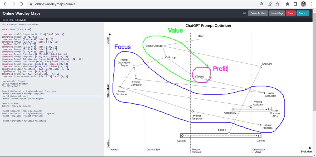
Task: Select the Token Calculator node
Action: click(265, 93)
